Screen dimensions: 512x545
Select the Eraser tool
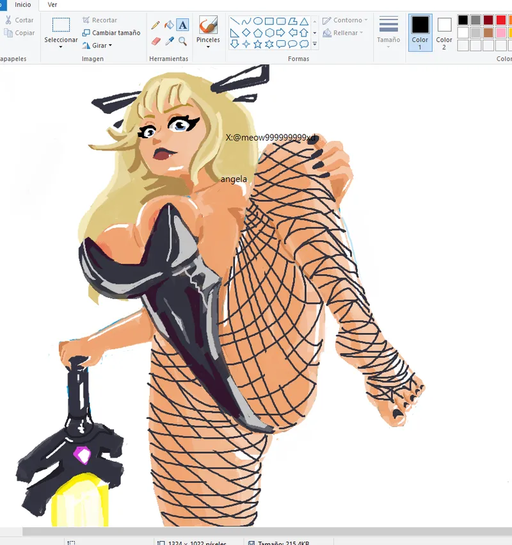coord(156,42)
